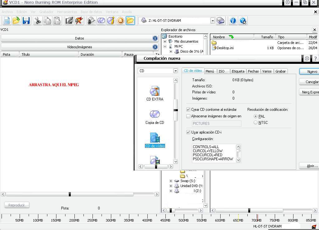Open the recorder drive selection dropdown

(x=212, y=21)
